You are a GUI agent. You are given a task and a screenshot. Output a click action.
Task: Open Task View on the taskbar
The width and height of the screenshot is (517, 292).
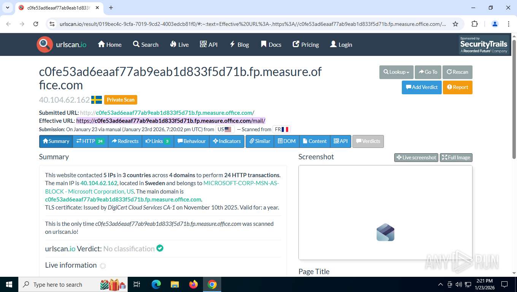tap(137, 284)
